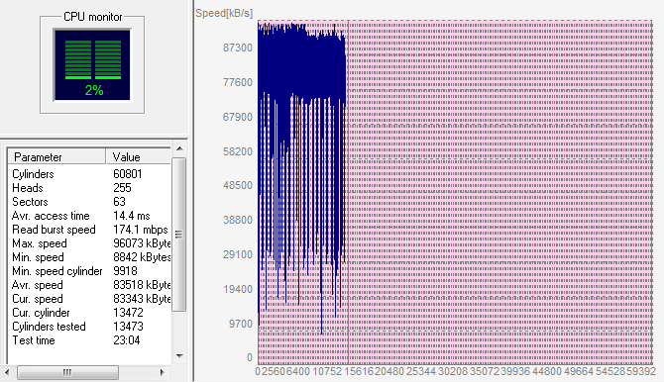The height and width of the screenshot is (382, 664).
Task: Select the Sectors parameter row
Action: (x=89, y=202)
